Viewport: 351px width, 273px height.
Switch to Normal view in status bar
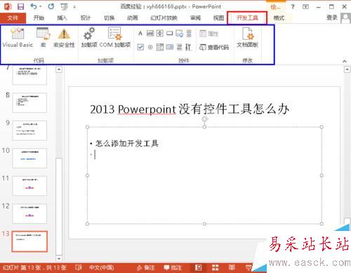click(198, 267)
